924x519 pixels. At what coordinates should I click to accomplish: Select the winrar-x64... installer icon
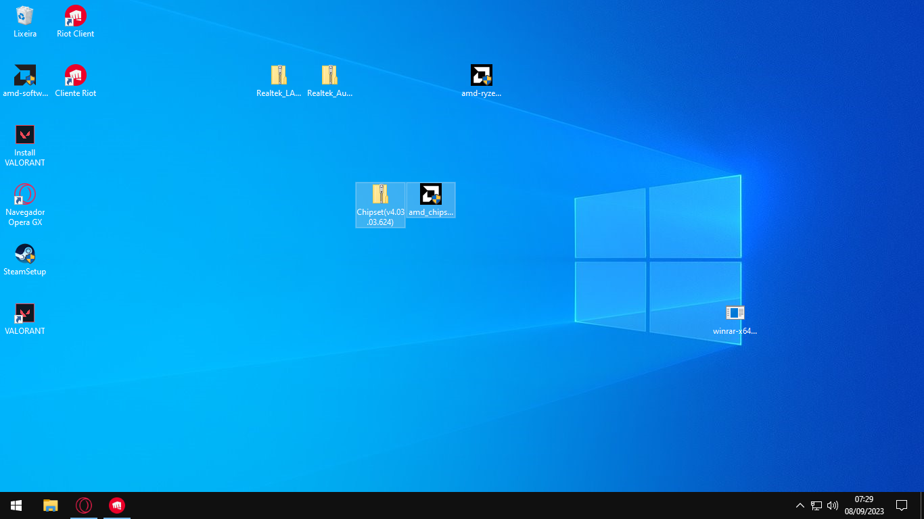[735, 319]
